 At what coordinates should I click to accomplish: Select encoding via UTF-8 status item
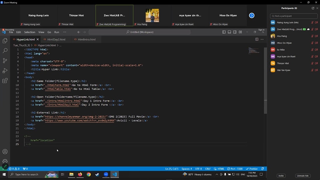198,169
